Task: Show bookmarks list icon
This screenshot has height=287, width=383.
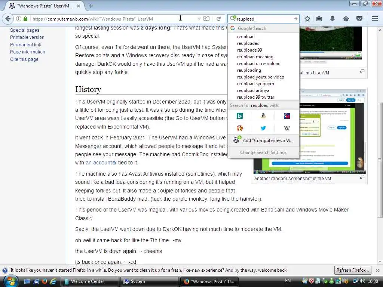Action: [319, 19]
